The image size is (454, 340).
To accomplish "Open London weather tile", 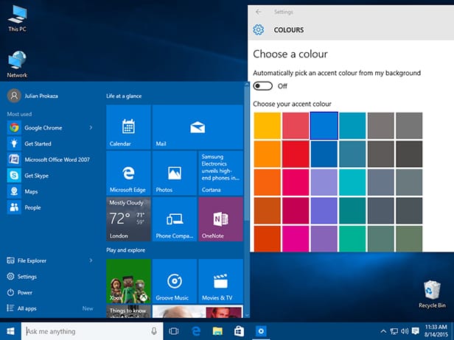I will (128, 219).
